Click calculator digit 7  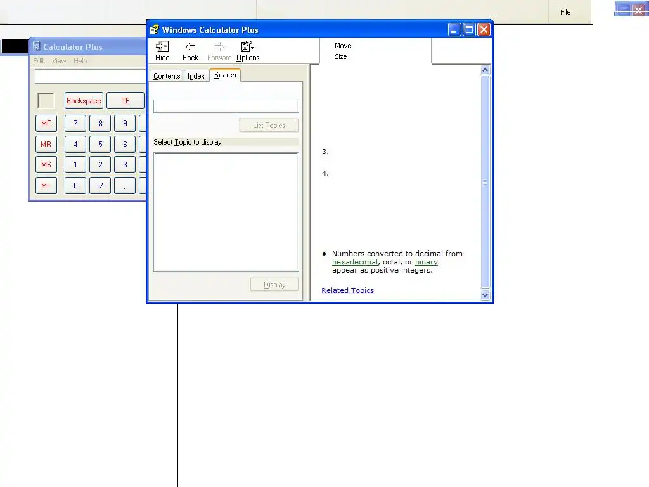click(x=75, y=124)
